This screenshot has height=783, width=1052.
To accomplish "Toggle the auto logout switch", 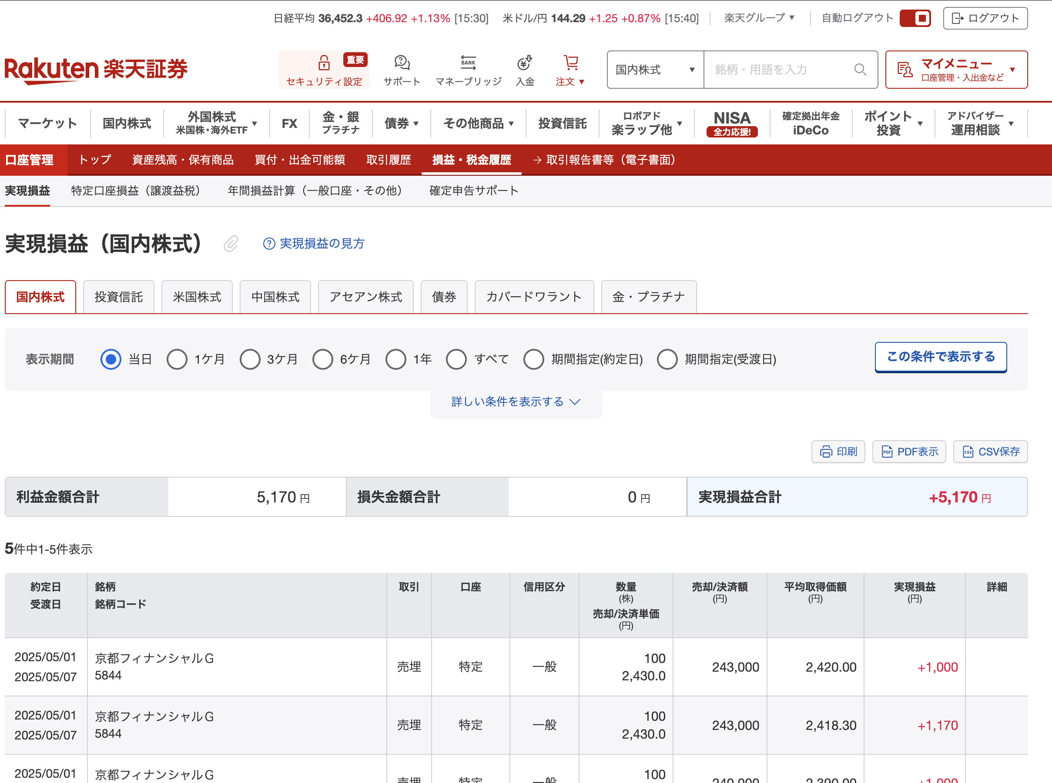I will [x=915, y=18].
